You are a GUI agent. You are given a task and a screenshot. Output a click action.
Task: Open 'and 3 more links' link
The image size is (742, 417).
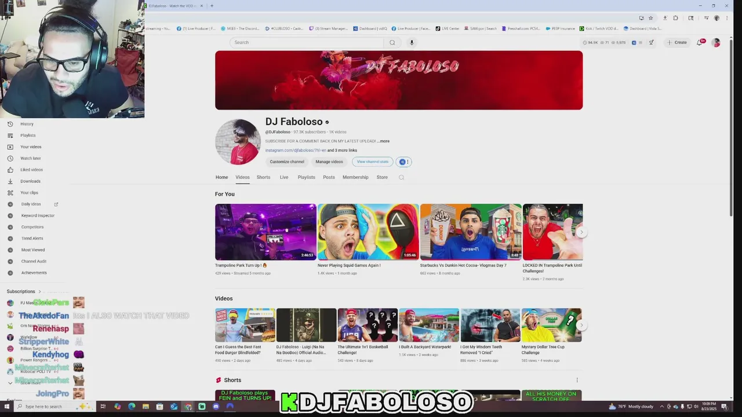(x=342, y=151)
